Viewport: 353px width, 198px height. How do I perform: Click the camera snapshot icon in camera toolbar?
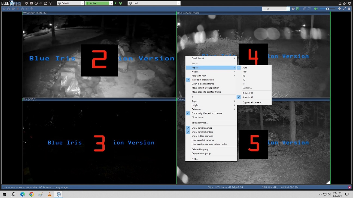pos(9,9)
